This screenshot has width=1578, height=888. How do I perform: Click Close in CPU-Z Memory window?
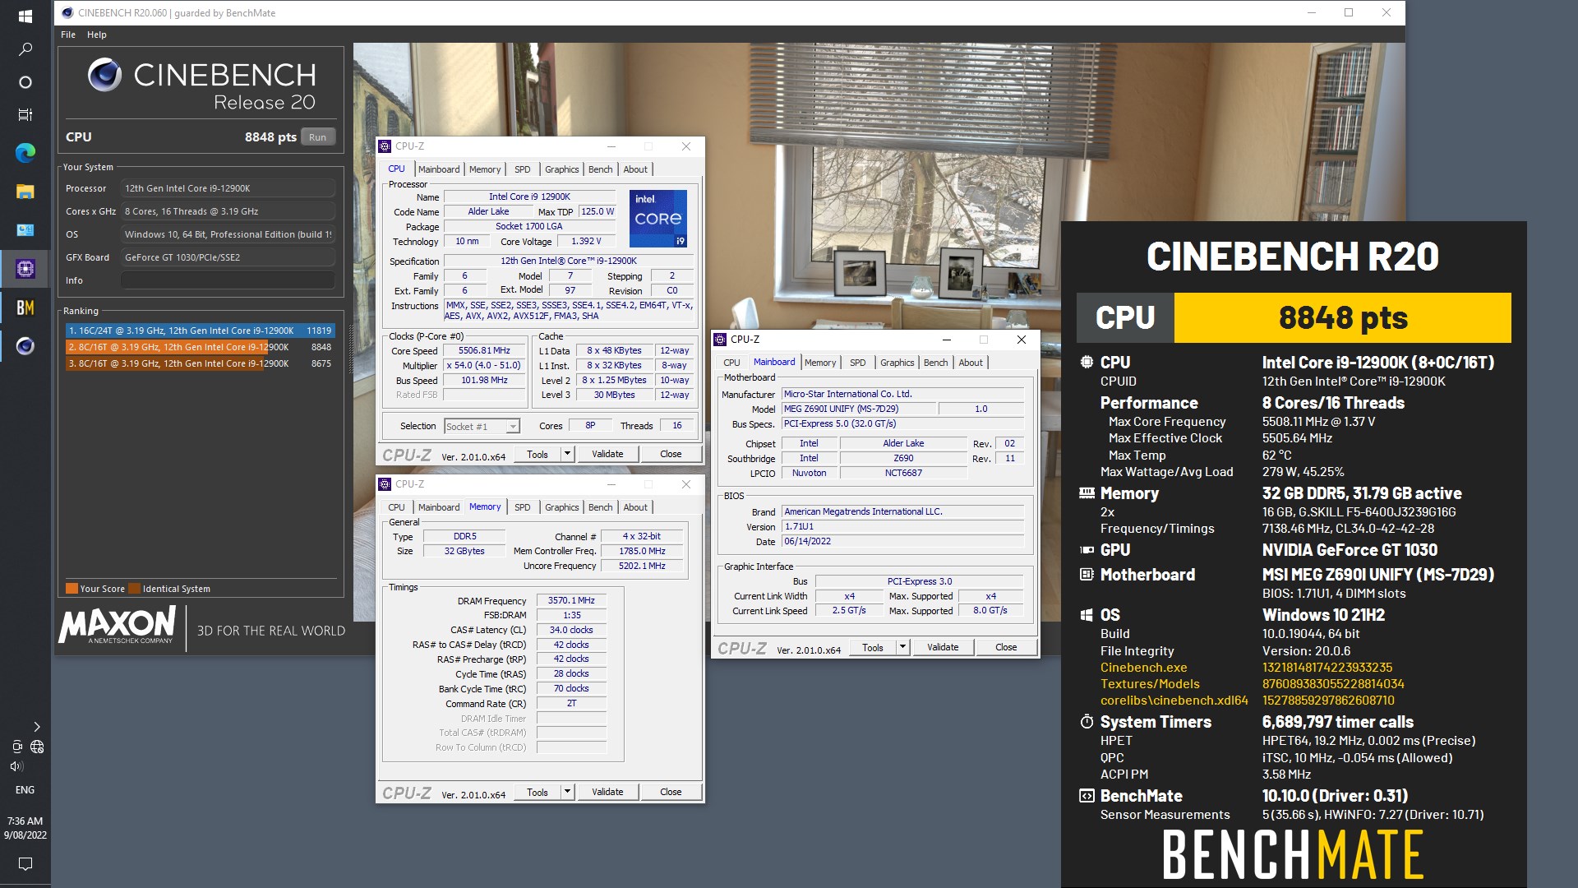[x=671, y=792]
